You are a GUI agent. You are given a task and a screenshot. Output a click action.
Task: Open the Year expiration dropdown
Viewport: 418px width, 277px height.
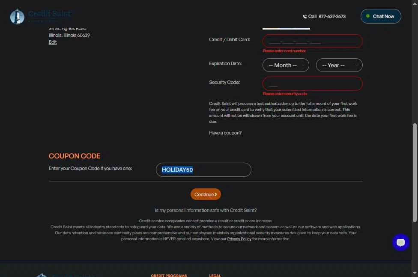click(339, 65)
